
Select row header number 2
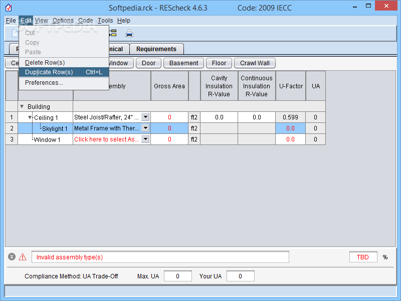point(12,128)
